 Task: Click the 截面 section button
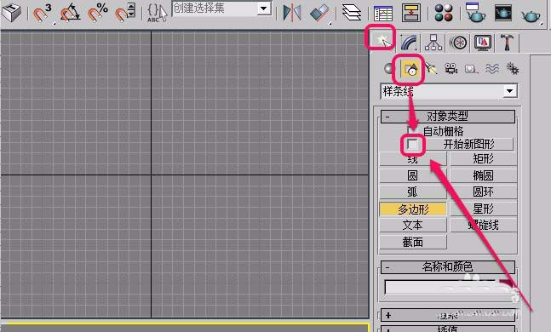(x=413, y=242)
